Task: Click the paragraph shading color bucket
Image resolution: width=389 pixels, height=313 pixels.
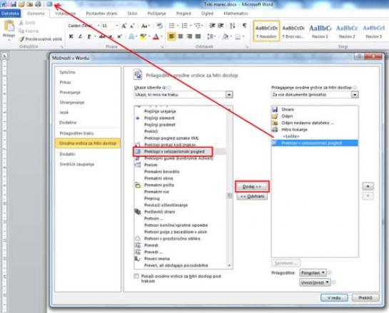Action: [x=226, y=36]
